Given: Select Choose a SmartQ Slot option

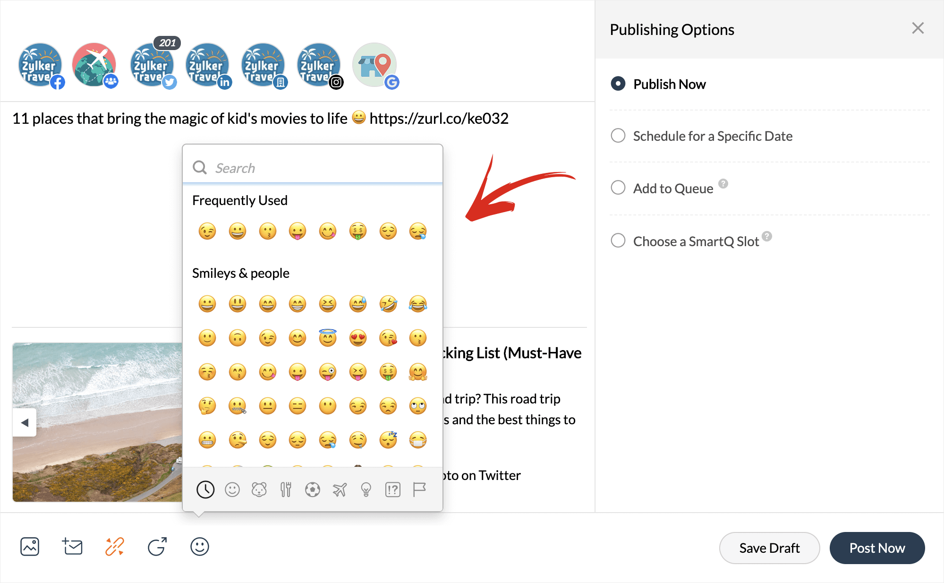Looking at the screenshot, I should [618, 241].
